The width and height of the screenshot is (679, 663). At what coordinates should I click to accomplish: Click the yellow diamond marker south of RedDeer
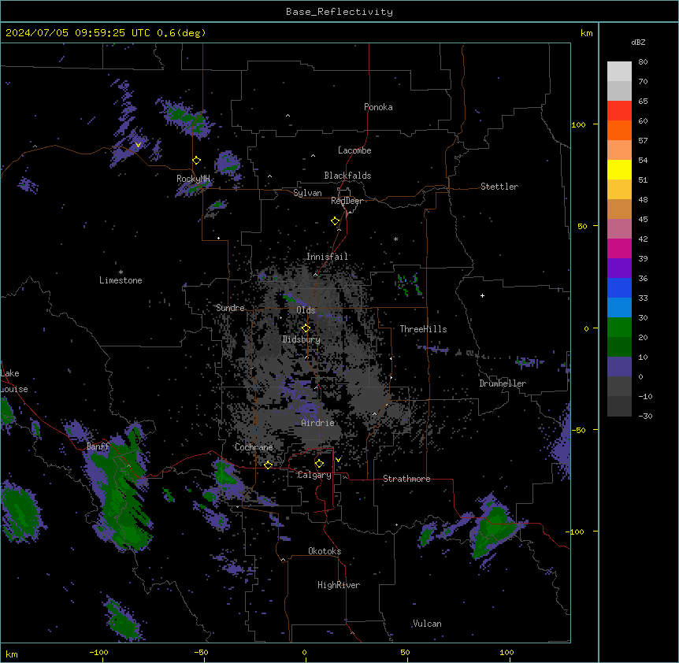pos(335,221)
